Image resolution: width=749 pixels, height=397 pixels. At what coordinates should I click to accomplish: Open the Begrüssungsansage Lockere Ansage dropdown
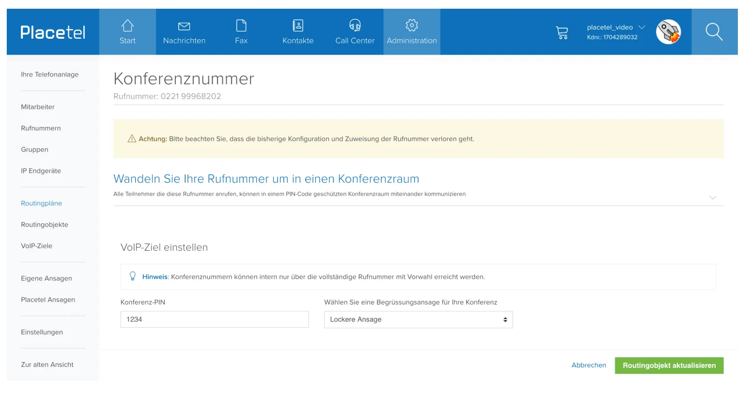pos(418,320)
